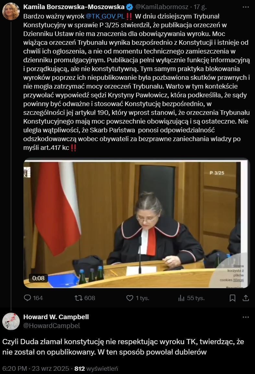255x374 pixels.
Task: Open the Howard W. Campbell name link
Action: point(56,317)
